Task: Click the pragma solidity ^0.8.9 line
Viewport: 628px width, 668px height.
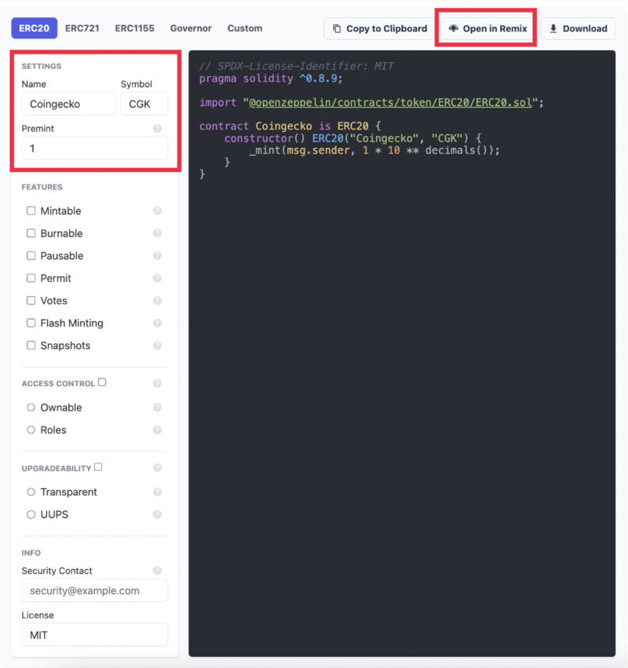Action: (271, 78)
